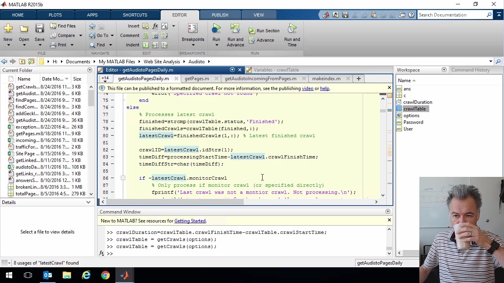Click the publishing video link
This screenshot has width=504, height=283.
pyautogui.click(x=307, y=88)
